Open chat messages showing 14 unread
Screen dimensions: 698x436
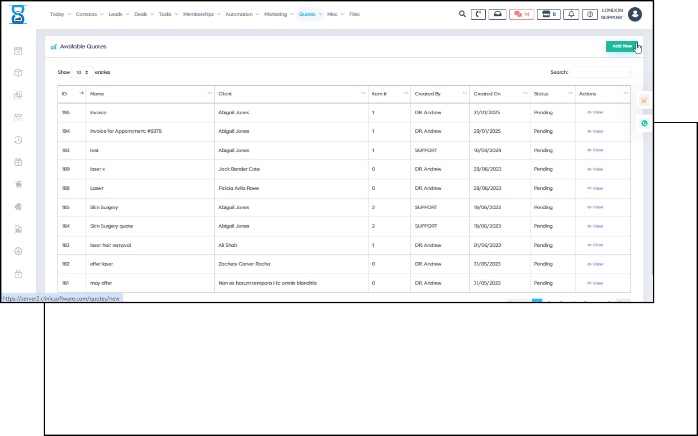(x=521, y=14)
